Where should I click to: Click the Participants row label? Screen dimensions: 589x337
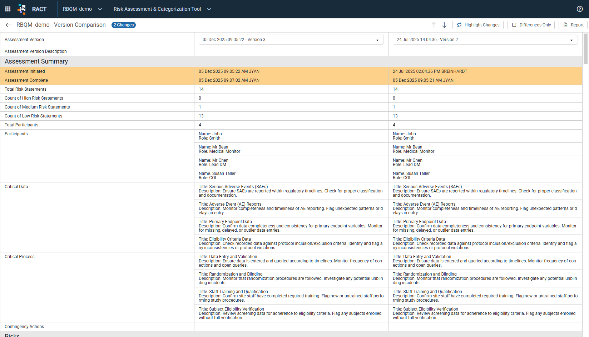coord(16,134)
